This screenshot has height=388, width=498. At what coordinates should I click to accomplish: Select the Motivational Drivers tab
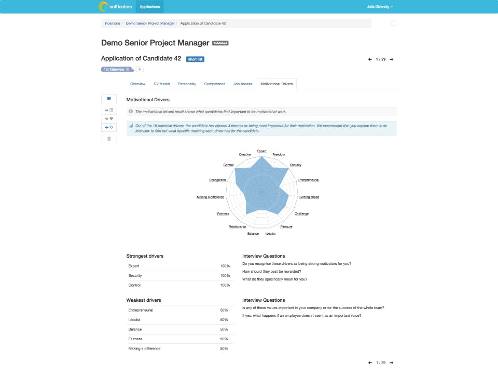click(x=276, y=84)
